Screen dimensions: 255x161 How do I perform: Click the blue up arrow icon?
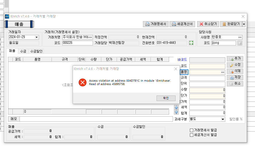coord(176,107)
